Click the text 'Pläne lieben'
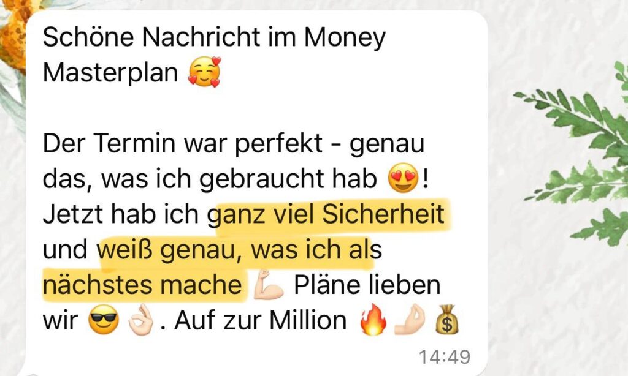This screenshot has width=628, height=376. (367, 285)
